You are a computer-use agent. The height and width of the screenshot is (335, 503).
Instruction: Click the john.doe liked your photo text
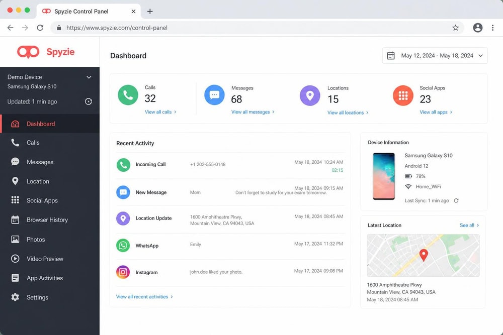(x=216, y=272)
